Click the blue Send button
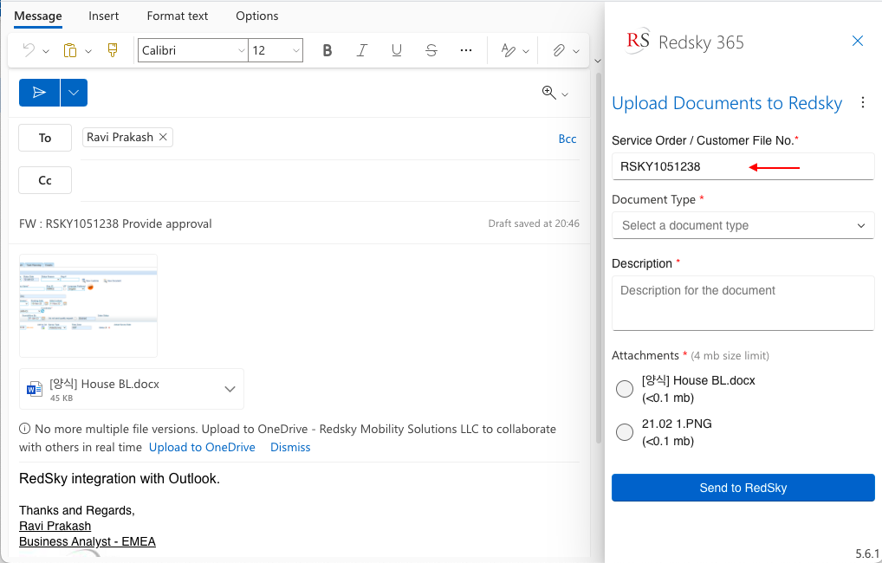The height and width of the screenshot is (563, 882). tap(39, 93)
